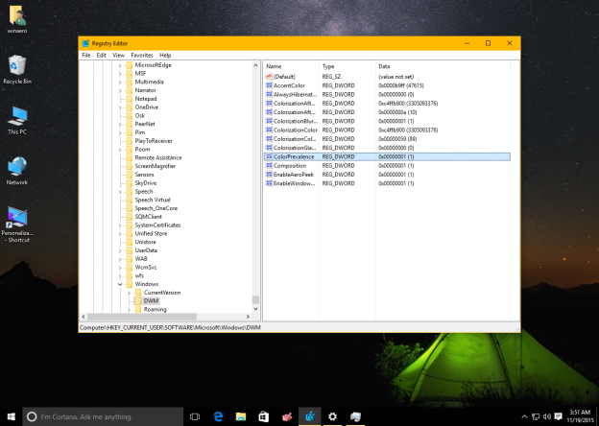Expand the Speech registry key
The width and height of the screenshot is (599, 426).
(120, 192)
